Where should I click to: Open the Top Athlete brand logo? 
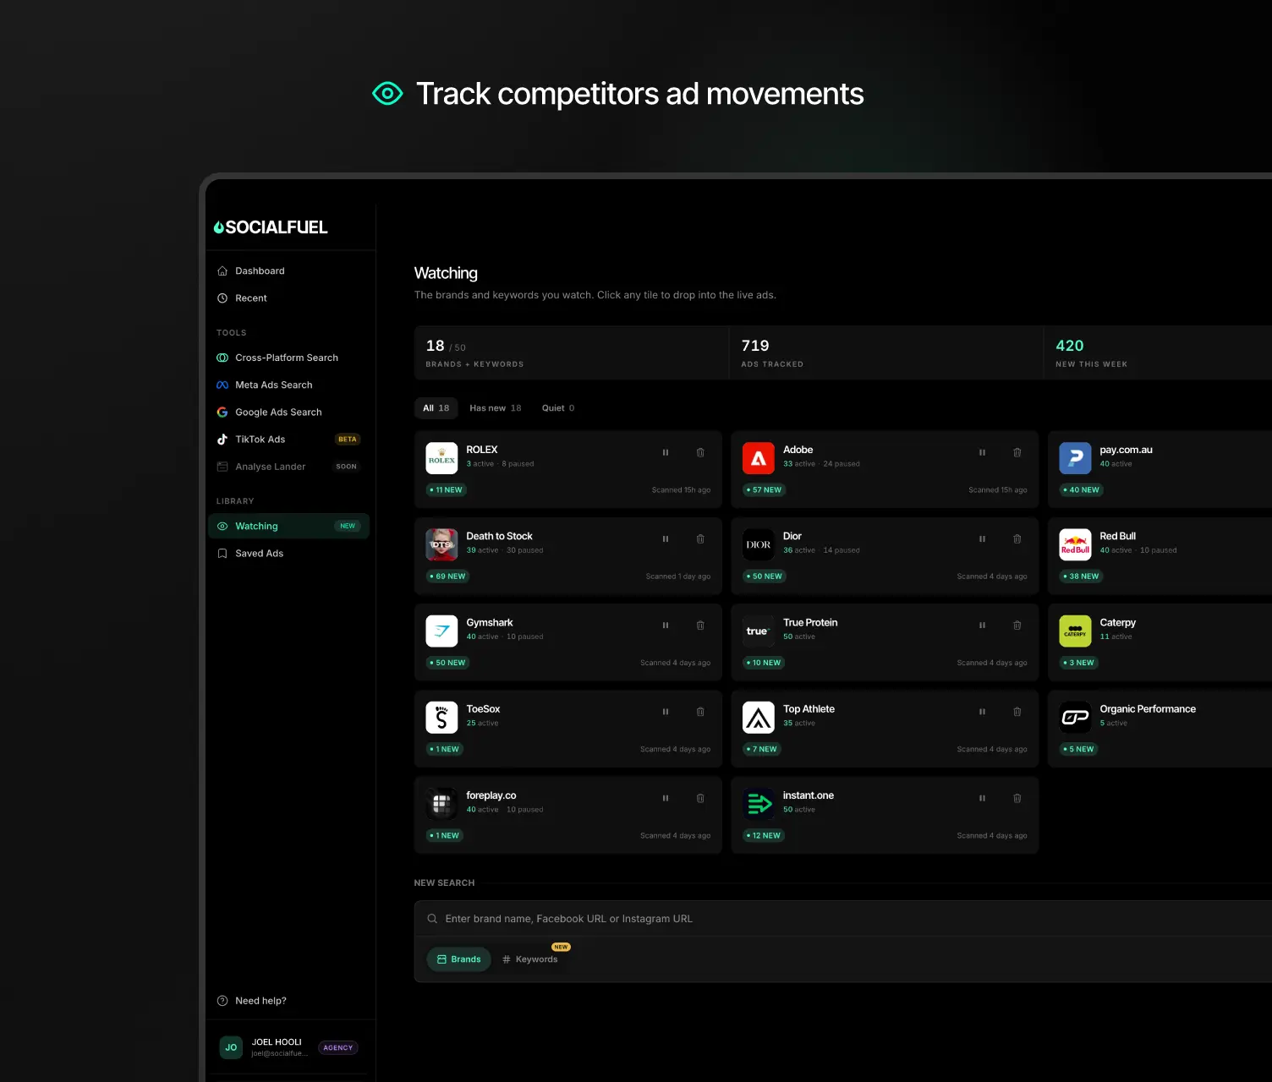tap(759, 718)
